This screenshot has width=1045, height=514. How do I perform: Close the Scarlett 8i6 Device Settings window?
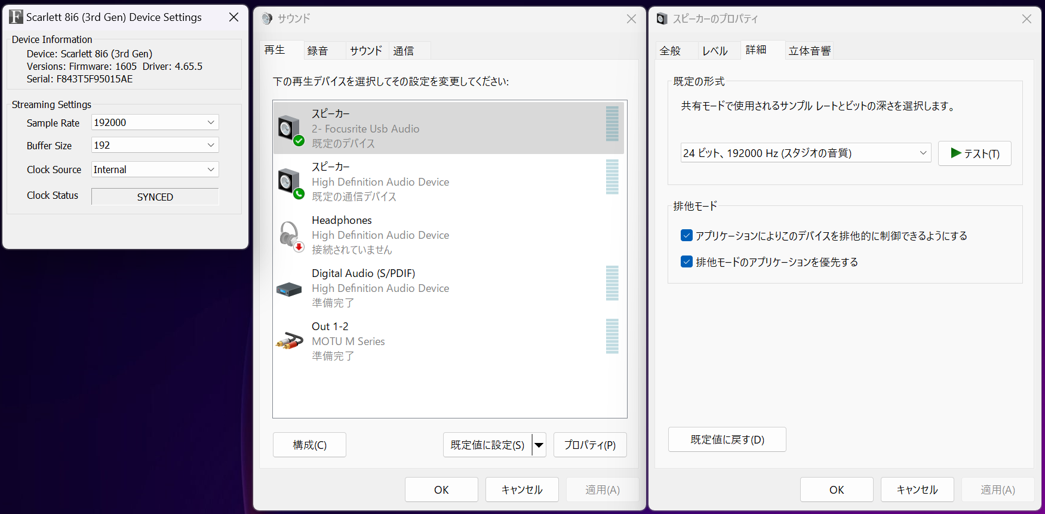[x=234, y=17]
